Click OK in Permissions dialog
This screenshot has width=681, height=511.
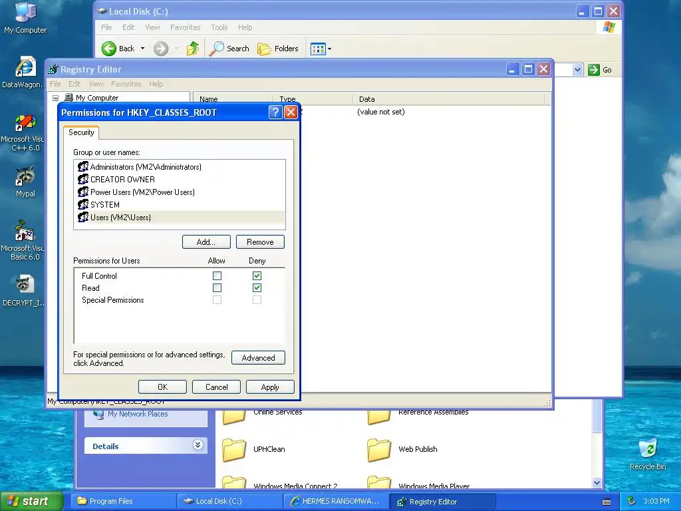point(162,387)
